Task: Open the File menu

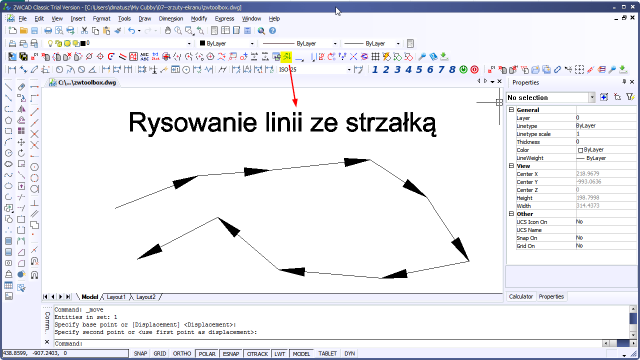Action: point(22,18)
